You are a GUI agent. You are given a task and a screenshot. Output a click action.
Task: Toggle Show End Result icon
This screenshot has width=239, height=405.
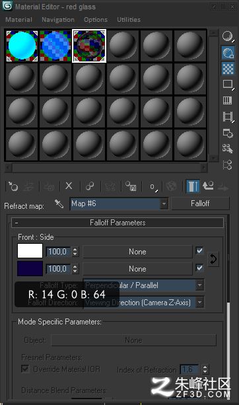click(193, 186)
